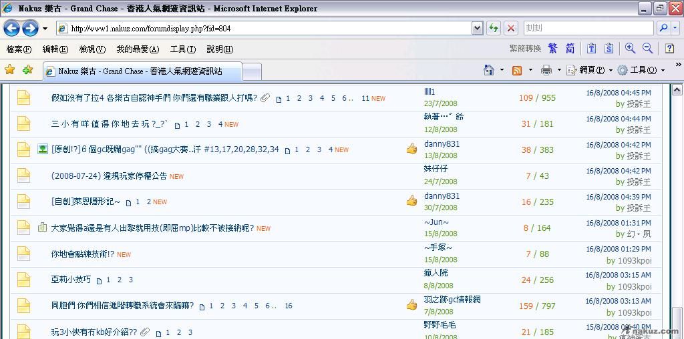Click inside the search input box

coord(586,28)
